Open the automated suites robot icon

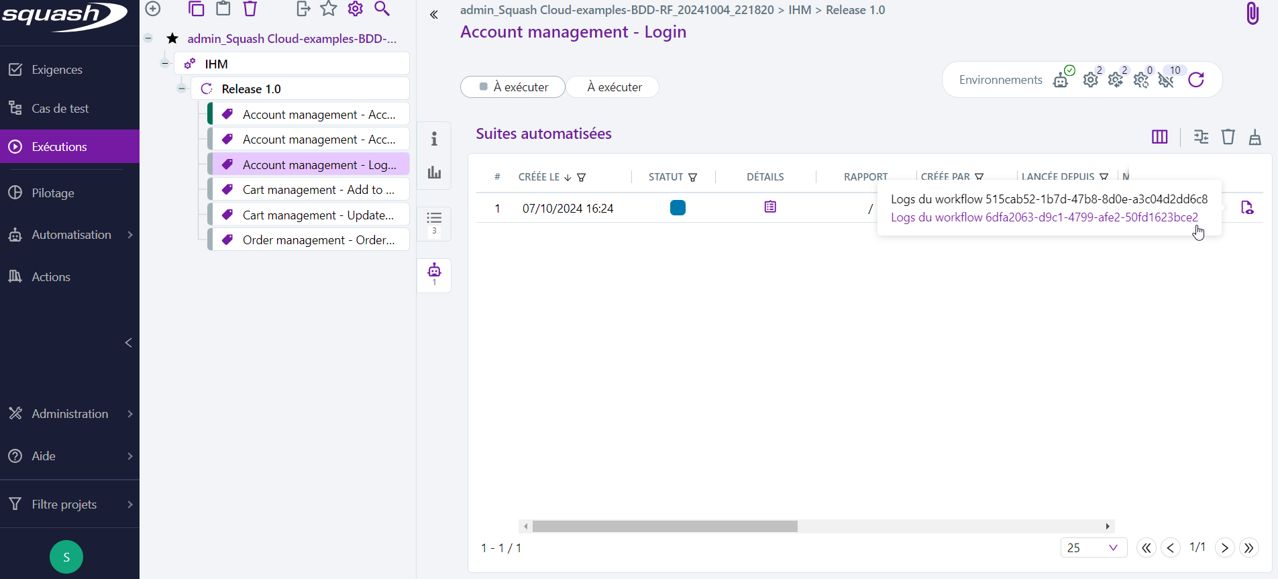pyautogui.click(x=434, y=270)
